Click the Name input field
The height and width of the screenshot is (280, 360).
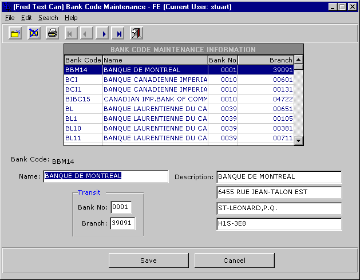pos(106,176)
